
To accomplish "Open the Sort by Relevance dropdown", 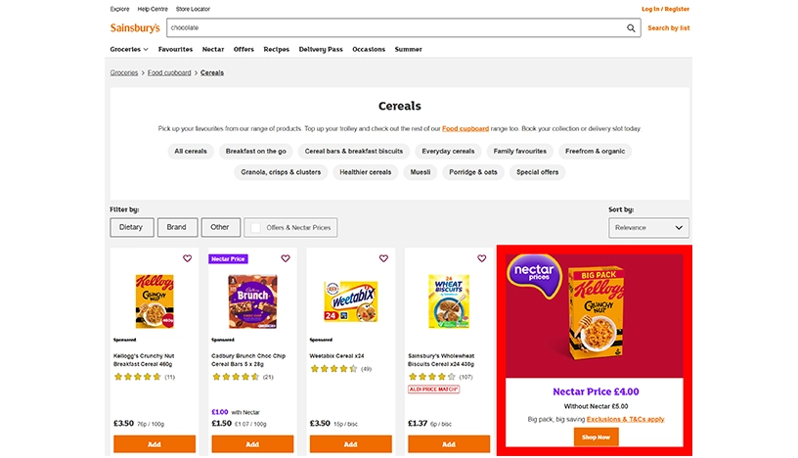I will (648, 228).
